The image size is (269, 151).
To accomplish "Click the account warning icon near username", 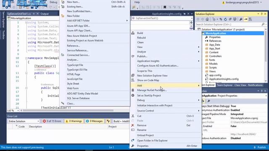I will tap(223, 3).
